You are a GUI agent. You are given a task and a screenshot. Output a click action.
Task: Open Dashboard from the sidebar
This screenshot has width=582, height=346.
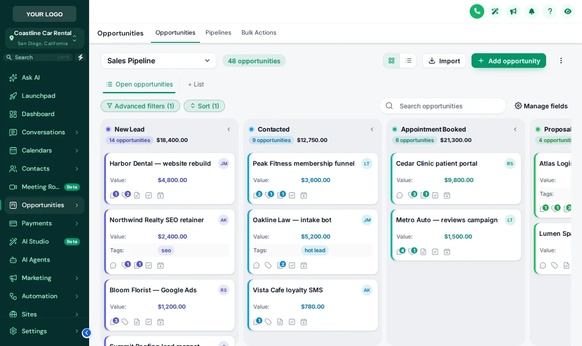45,114
